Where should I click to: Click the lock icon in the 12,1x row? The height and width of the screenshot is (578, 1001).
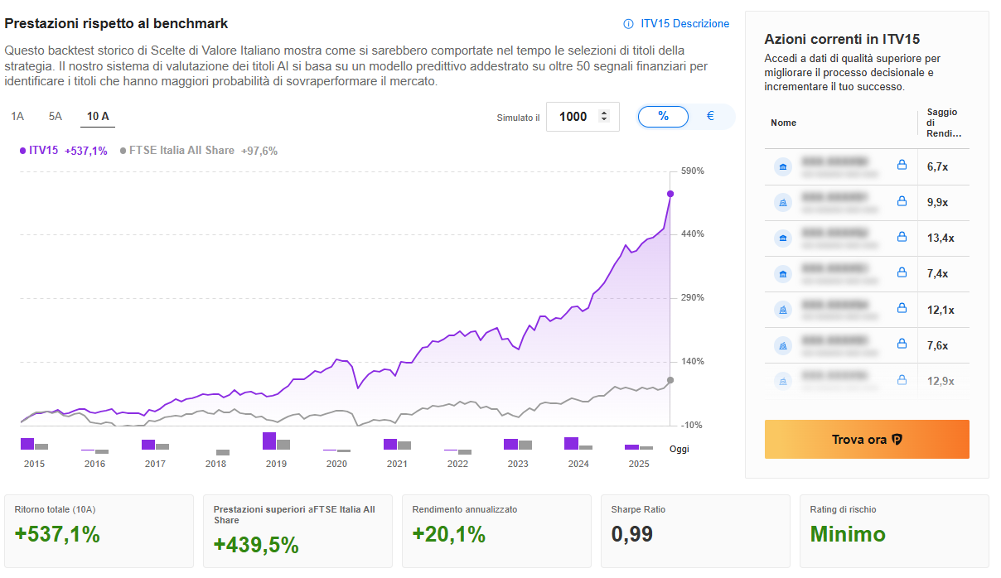point(902,309)
